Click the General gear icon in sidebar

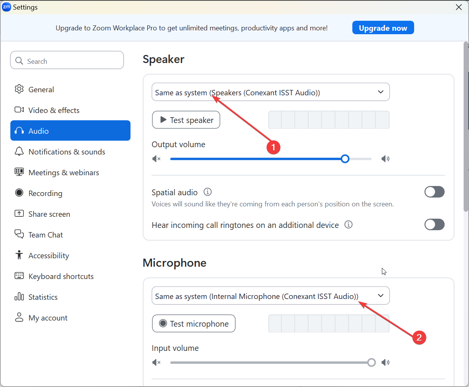coord(19,89)
